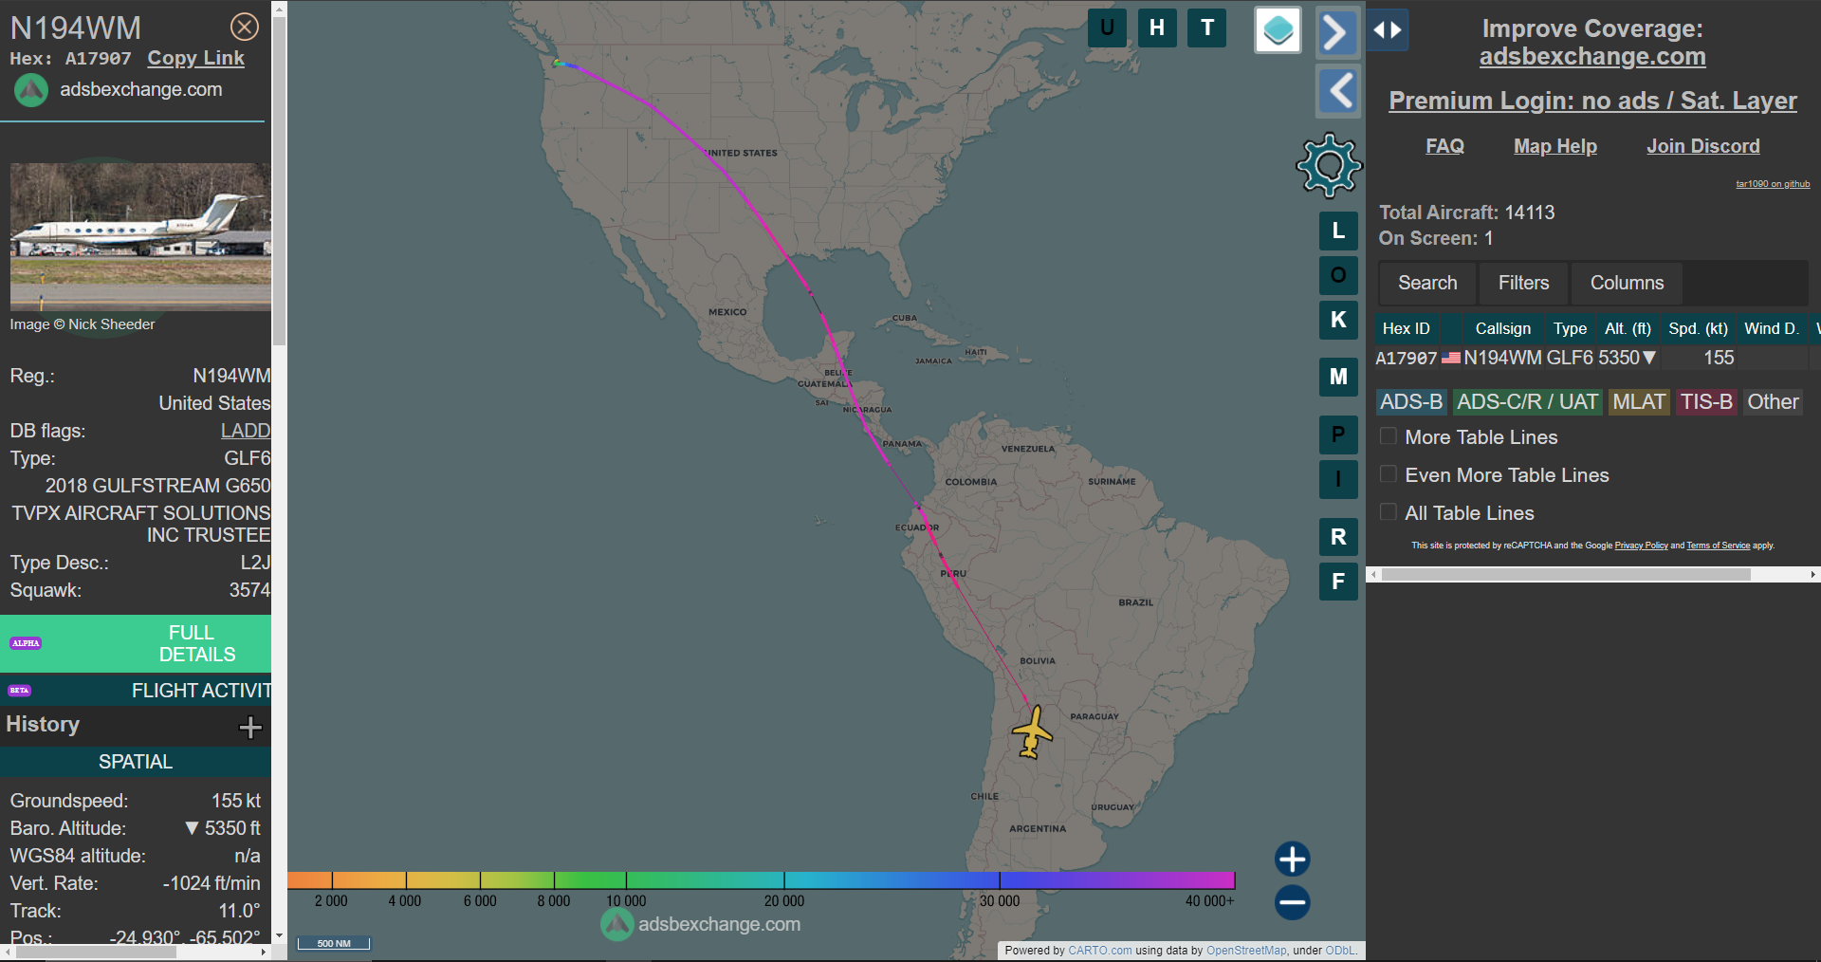This screenshot has height=962, width=1821.
Task: Click the yellow aircraft icon on map
Action: (1032, 732)
